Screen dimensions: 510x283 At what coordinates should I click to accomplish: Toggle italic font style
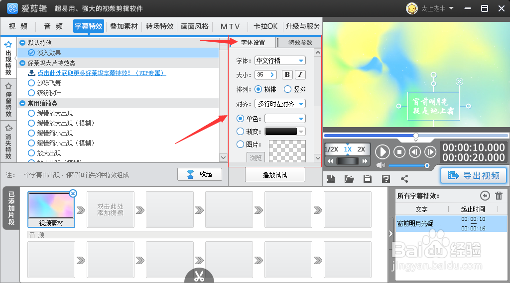pyautogui.click(x=300, y=74)
